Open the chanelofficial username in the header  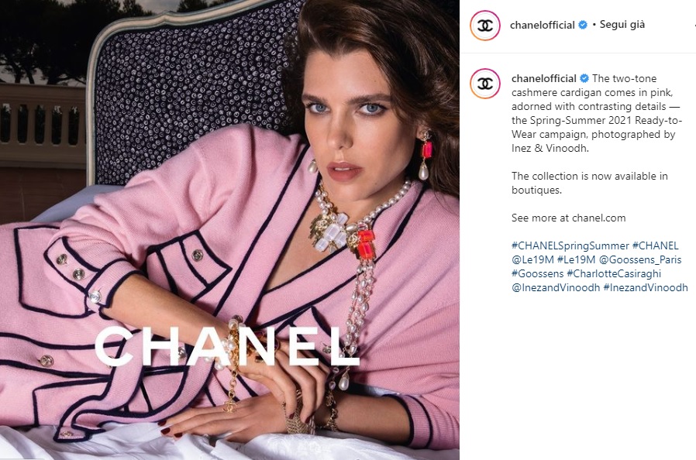542,26
